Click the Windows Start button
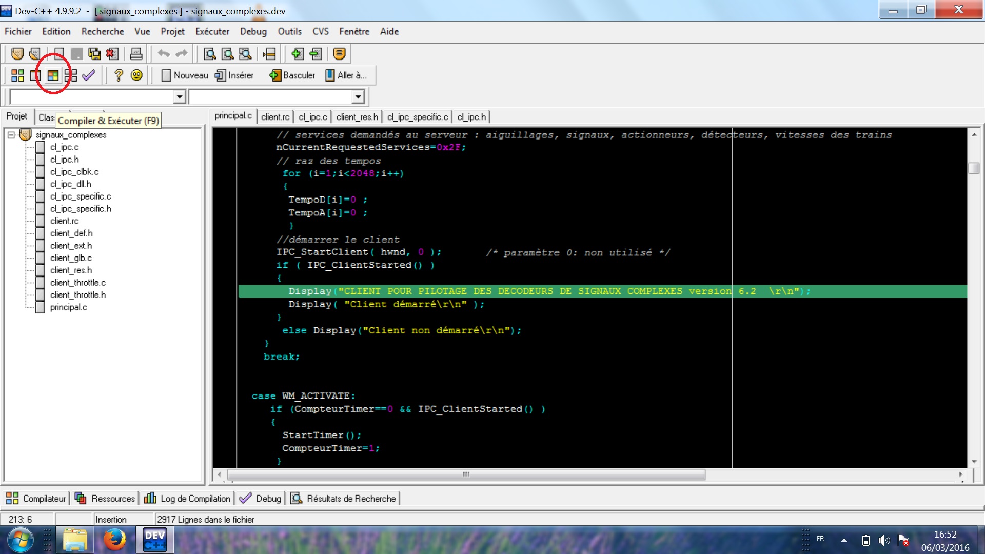 pyautogui.click(x=20, y=540)
